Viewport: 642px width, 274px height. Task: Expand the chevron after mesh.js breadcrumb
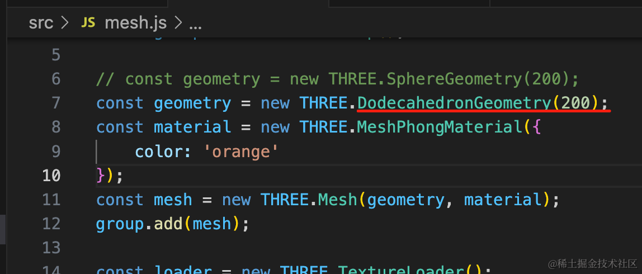point(177,23)
